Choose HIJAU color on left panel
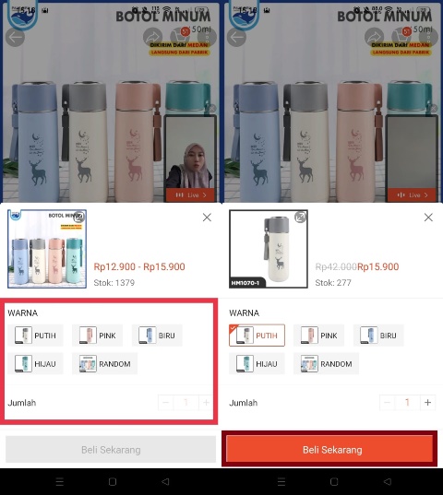Screen dimensions: 443x495 [x=35, y=364]
